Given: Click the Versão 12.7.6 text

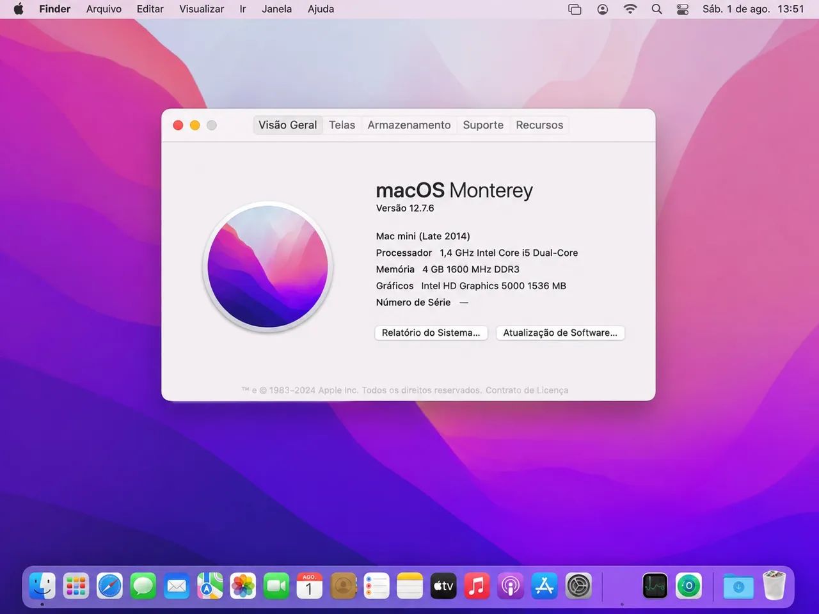Looking at the screenshot, I should click(405, 208).
